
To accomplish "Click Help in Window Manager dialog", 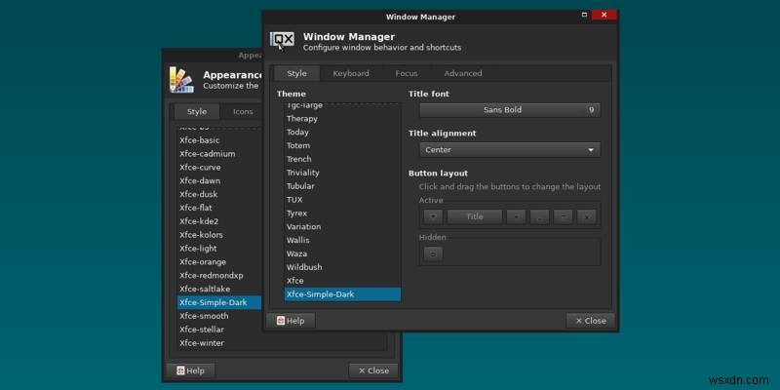I will (291, 321).
